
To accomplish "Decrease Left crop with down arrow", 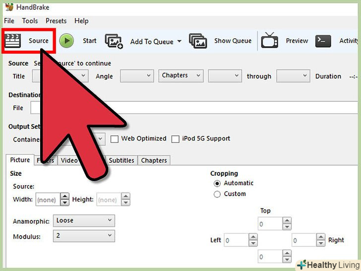I will [253, 243].
